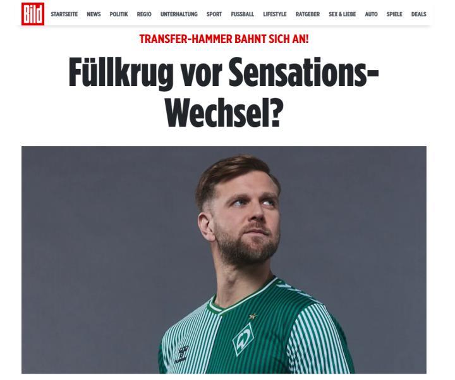
Task: Open the Unterhaltung section
Action: (179, 14)
